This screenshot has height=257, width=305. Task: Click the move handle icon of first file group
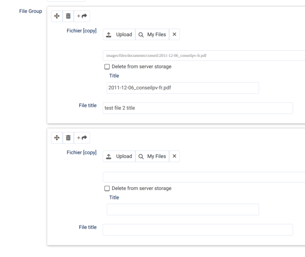click(57, 16)
